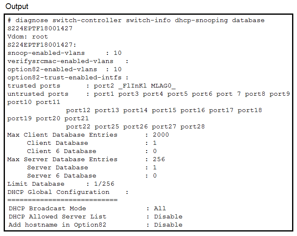Screen dimensions: 297x236
Task: Click the verifysrcmac-enabled-vlans line
Action: (x=60, y=61)
